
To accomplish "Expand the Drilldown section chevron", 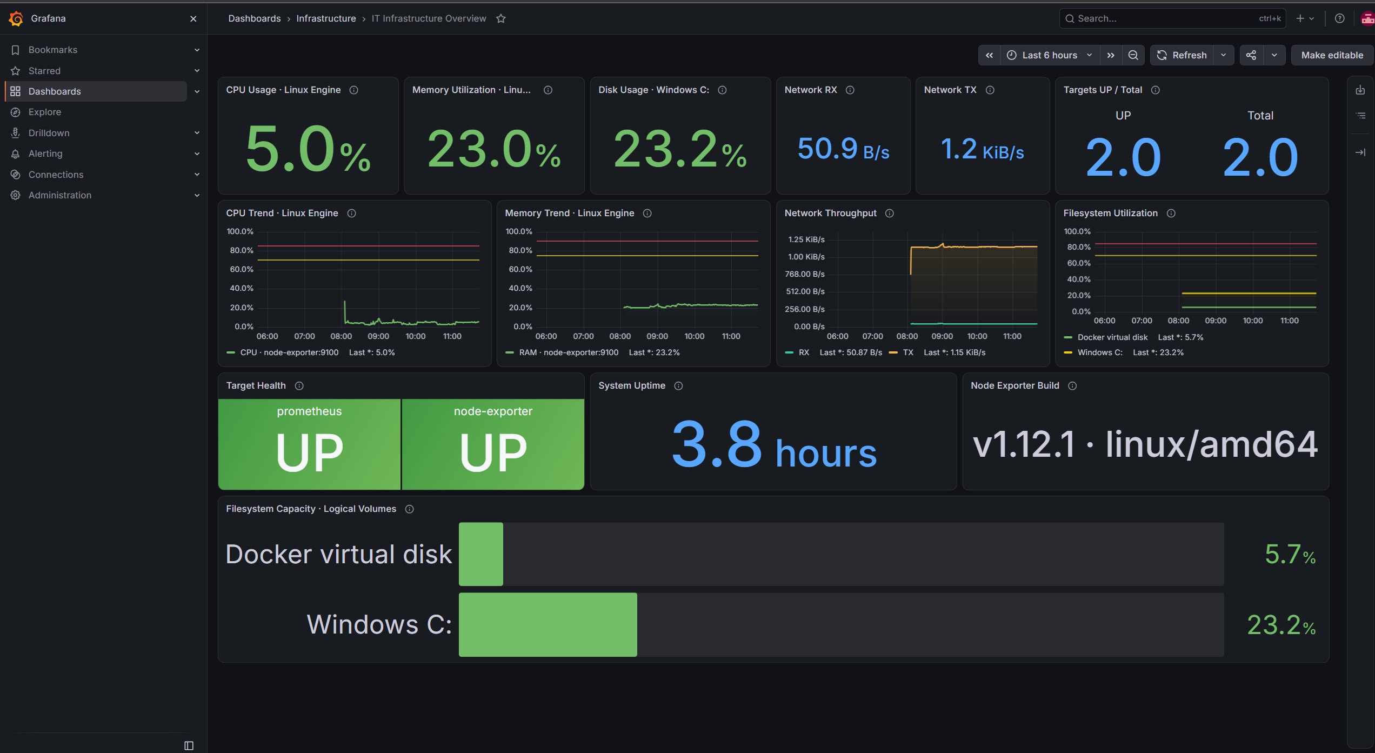I will tap(197, 133).
